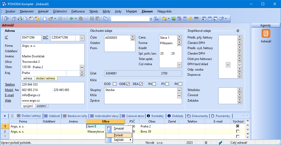Image resolution: width=281 pixels, height=145 pixels.
Task: Open print preview magnifier icon
Action: tap(26, 18)
